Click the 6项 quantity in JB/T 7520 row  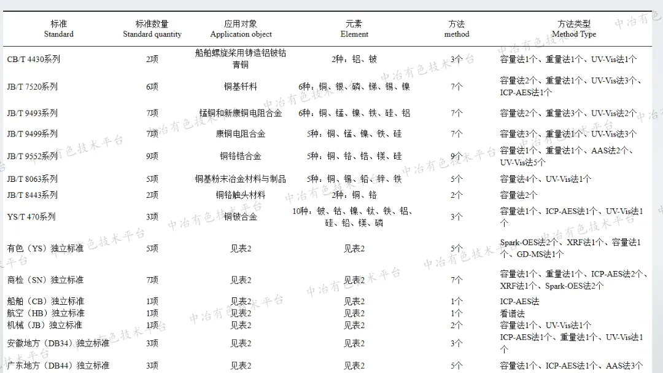point(152,87)
